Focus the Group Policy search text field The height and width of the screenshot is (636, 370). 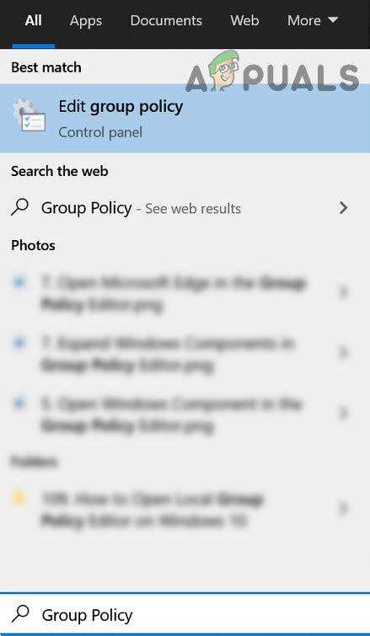pos(185,614)
